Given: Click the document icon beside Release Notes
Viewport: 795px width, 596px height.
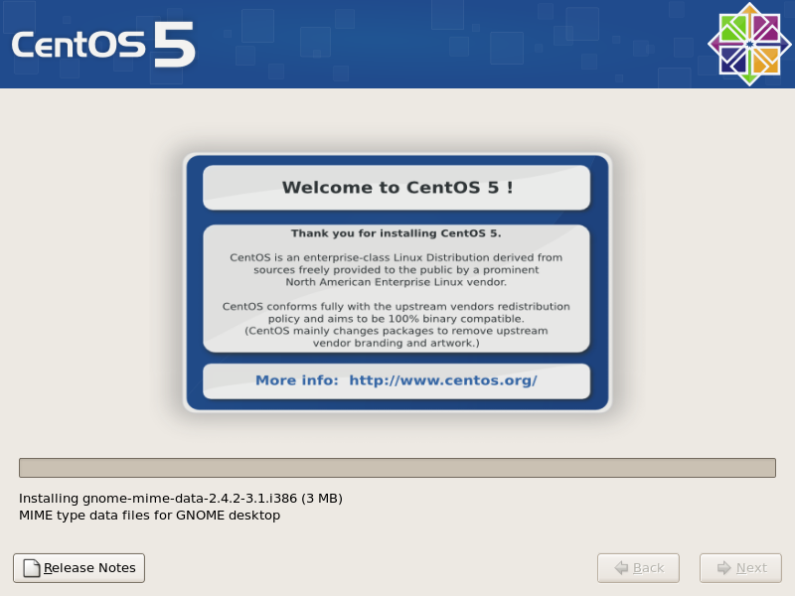Looking at the screenshot, I should [x=31, y=568].
